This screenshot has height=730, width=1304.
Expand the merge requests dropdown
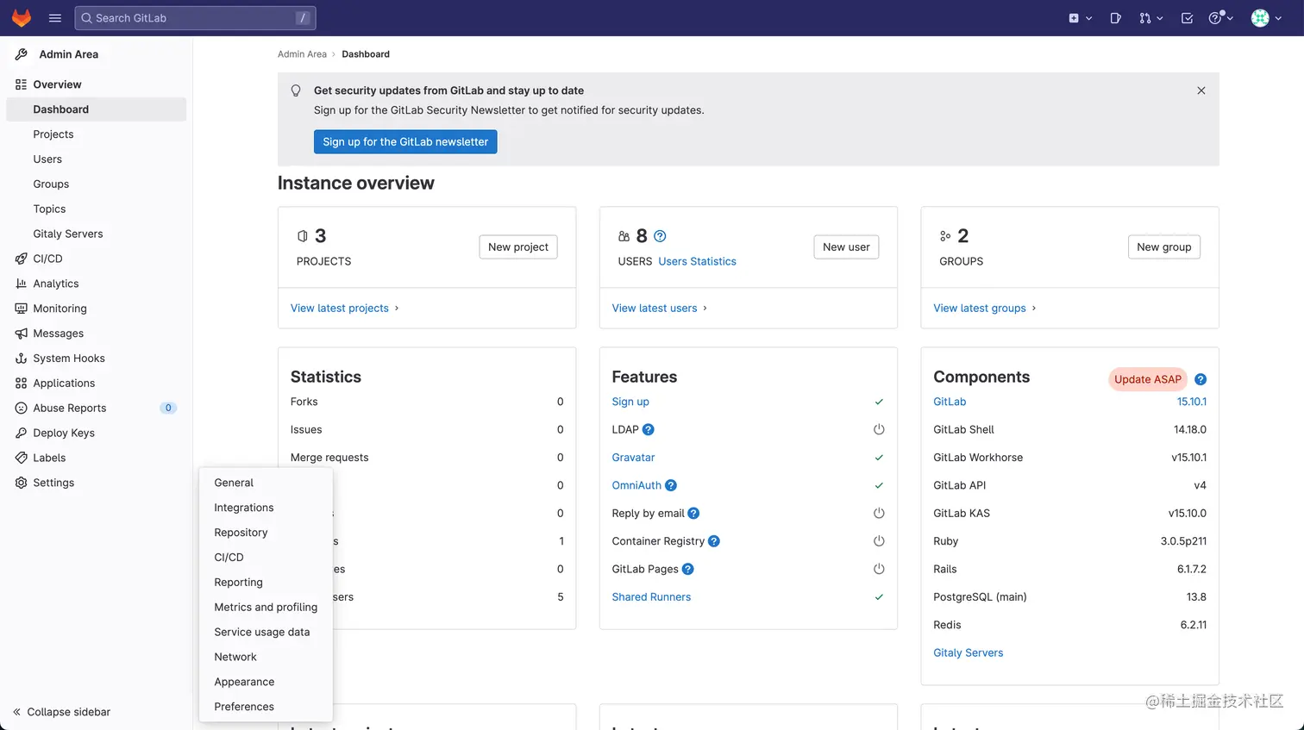1150,18
